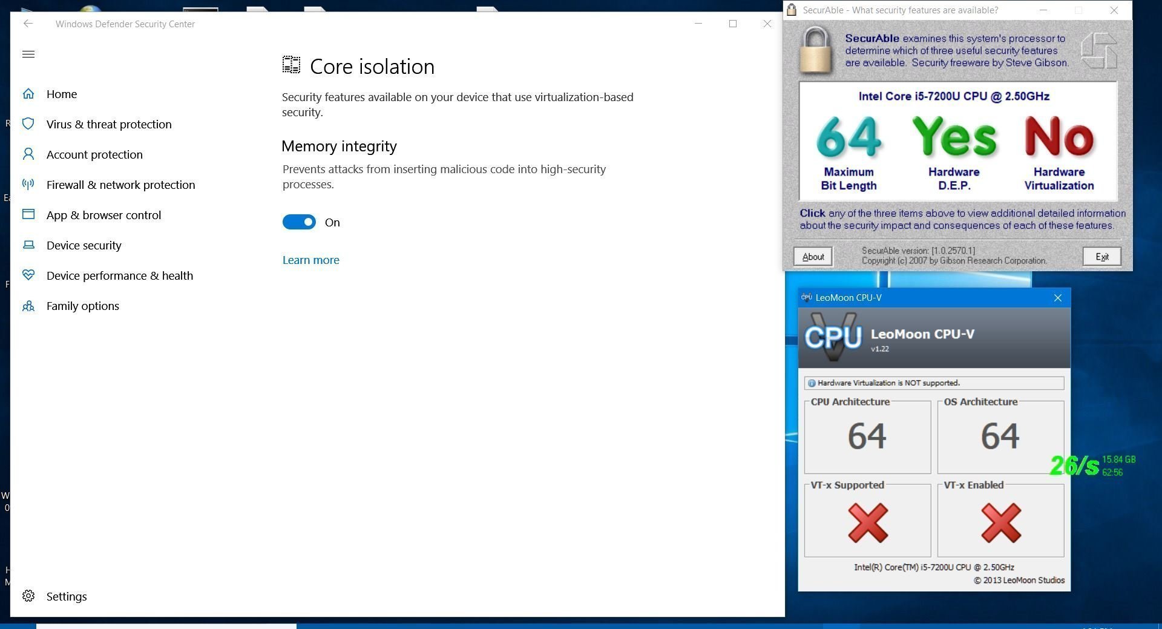Select Family options
The width and height of the screenshot is (1162, 629).
(83, 306)
